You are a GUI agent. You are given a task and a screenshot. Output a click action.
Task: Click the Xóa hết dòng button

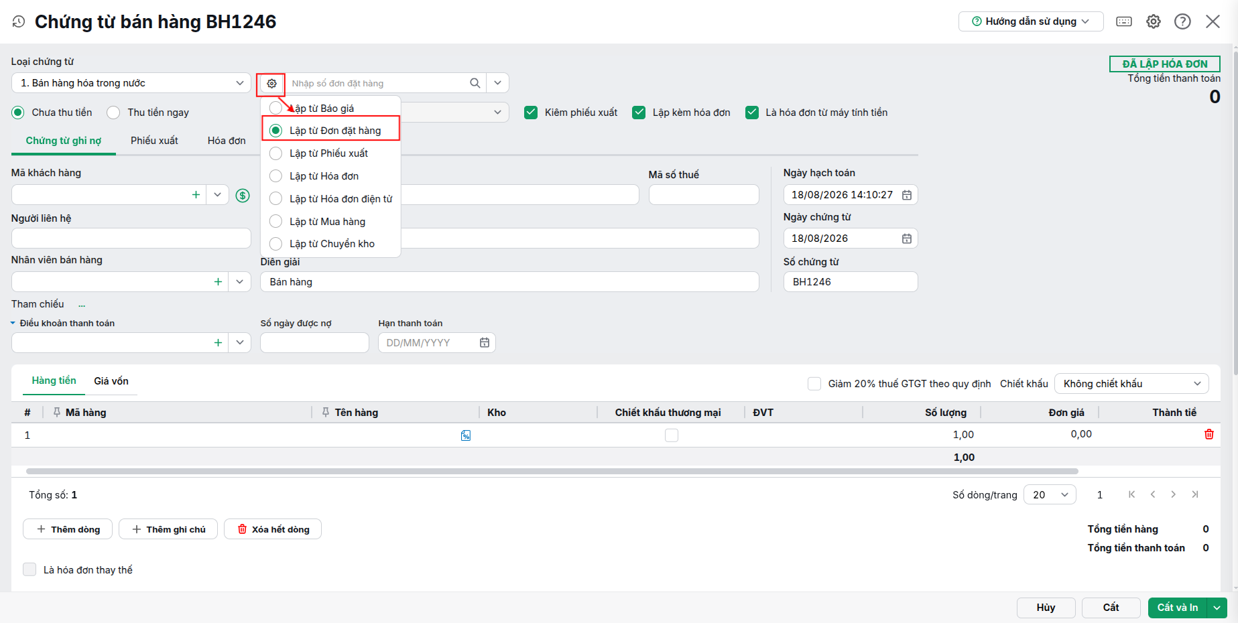pyautogui.click(x=273, y=529)
